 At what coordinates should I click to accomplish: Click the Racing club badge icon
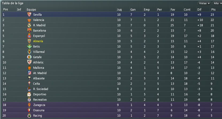(29, 116)
